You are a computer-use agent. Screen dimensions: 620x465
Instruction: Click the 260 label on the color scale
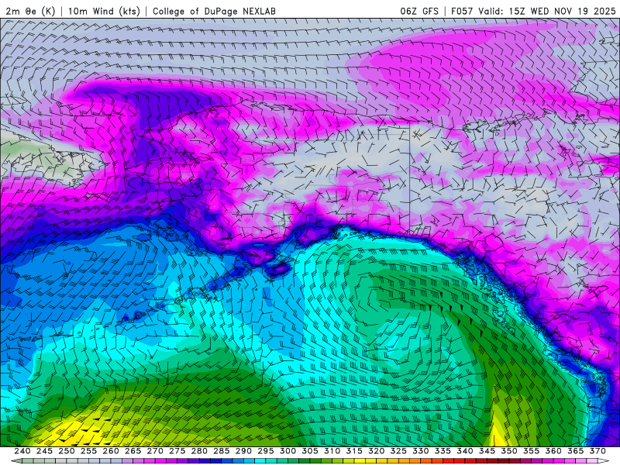[111, 451]
